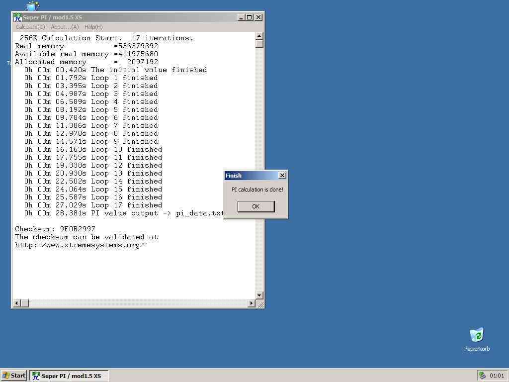Open the Calculate(C) menu

pos(30,27)
